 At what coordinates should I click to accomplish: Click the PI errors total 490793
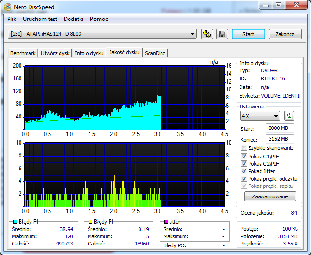coord(65,244)
